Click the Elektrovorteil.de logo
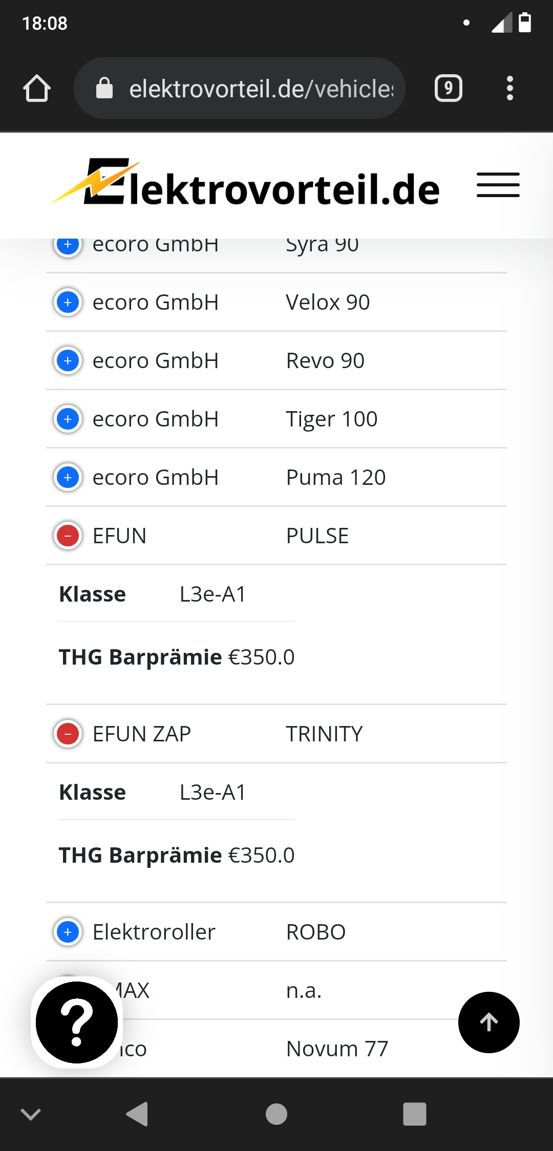The width and height of the screenshot is (553, 1151). coord(246,185)
